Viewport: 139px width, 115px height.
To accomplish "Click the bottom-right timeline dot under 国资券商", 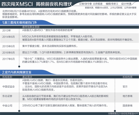I will (x=115, y=111).
